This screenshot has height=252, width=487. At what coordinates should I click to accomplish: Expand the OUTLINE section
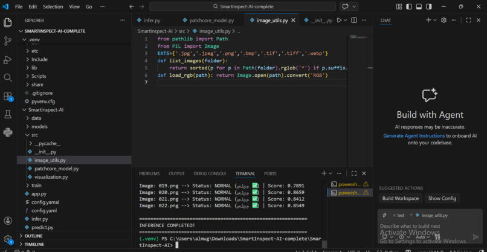[34, 236]
